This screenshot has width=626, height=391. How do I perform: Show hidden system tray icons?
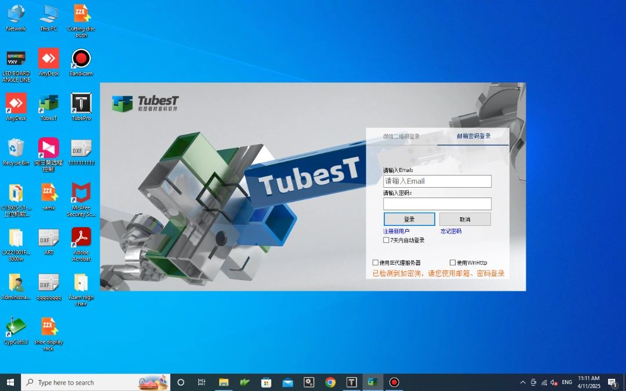[x=523, y=383]
